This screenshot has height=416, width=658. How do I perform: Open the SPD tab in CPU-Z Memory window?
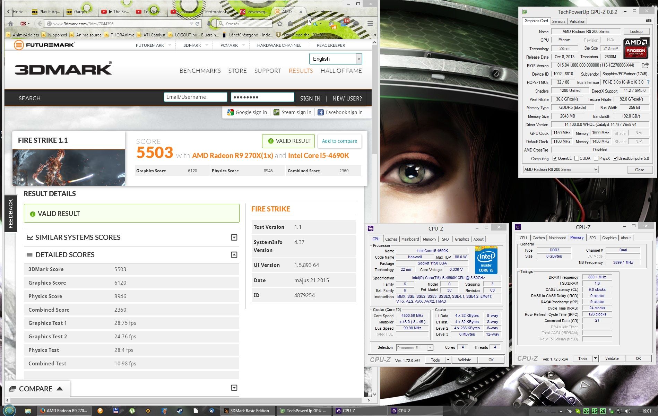click(x=593, y=238)
